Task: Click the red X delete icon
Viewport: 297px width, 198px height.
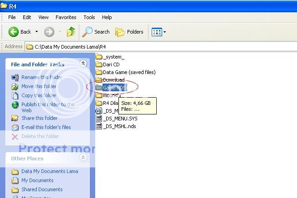Action: (x=15, y=137)
